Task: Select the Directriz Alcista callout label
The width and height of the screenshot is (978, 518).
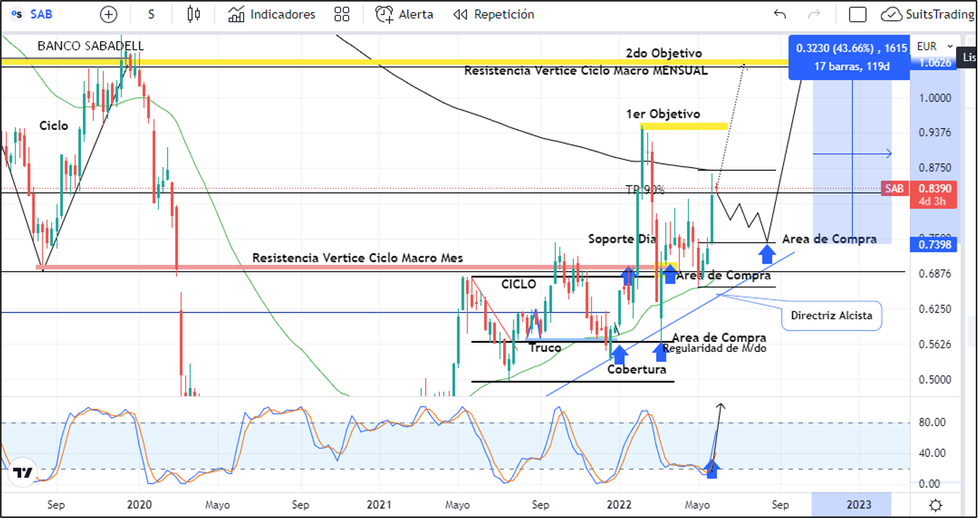Action: (x=832, y=316)
